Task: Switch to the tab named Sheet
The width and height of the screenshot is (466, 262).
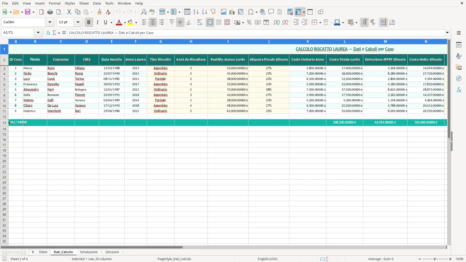Action: (x=43, y=252)
